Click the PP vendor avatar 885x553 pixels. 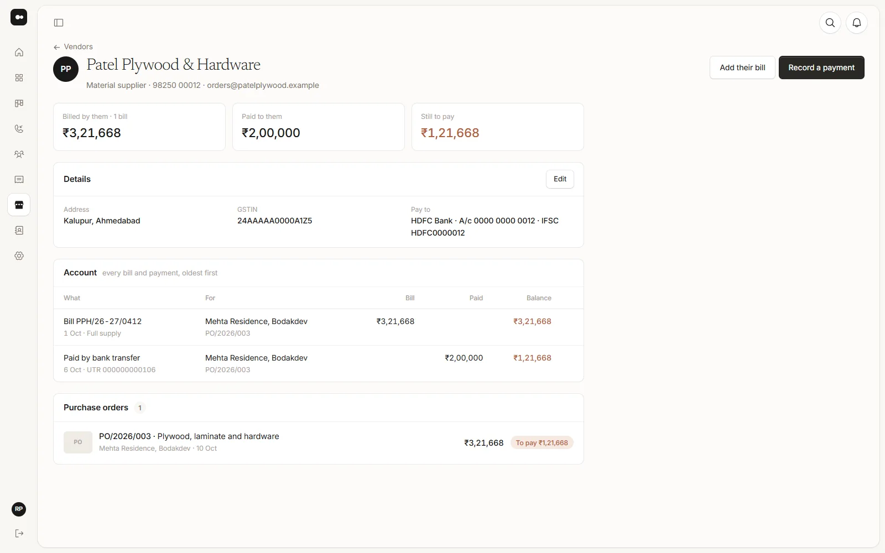click(x=66, y=69)
